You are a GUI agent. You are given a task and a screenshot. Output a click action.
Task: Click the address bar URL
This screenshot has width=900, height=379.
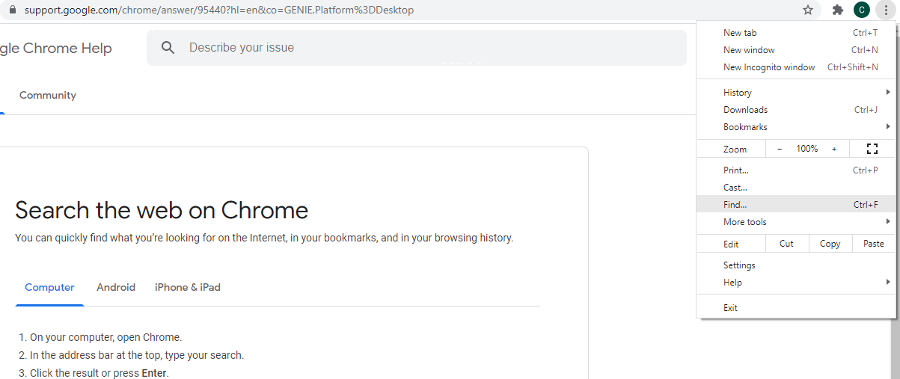pos(219,10)
